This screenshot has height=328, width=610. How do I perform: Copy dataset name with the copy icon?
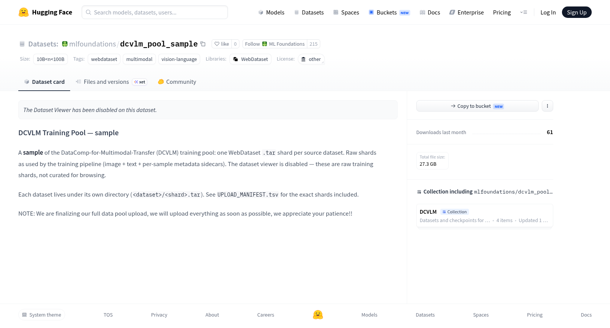coord(203,44)
